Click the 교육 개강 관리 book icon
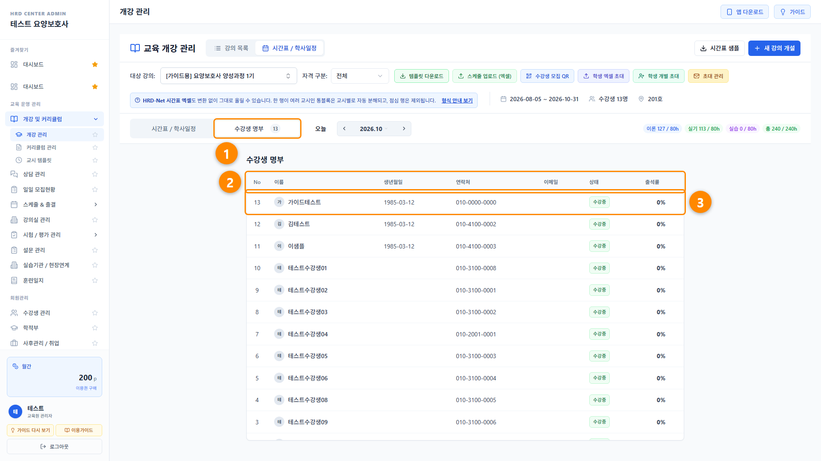 pyautogui.click(x=135, y=48)
